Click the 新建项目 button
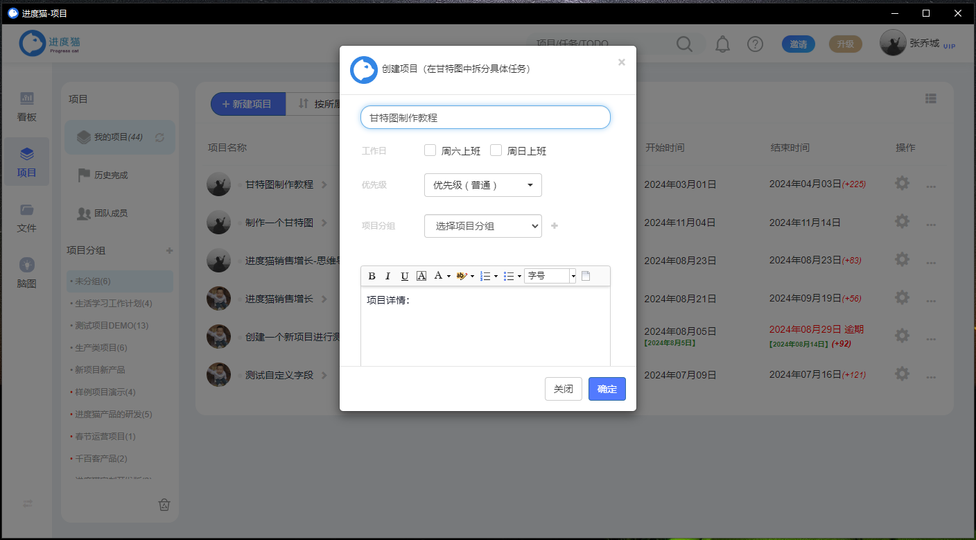The width and height of the screenshot is (976, 540). tap(247, 104)
